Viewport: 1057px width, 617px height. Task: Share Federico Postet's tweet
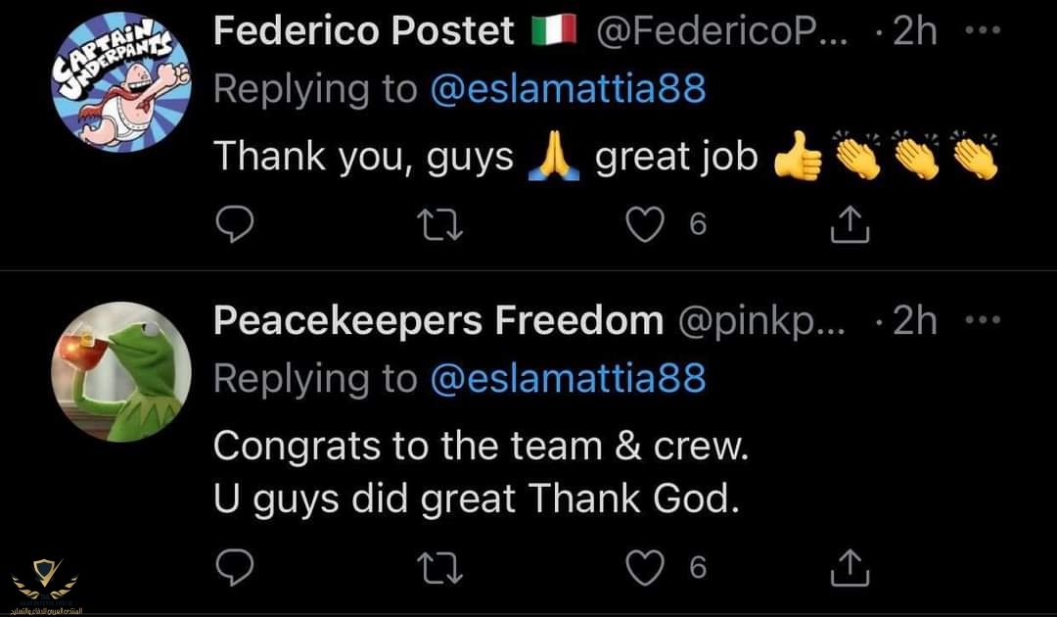pos(850,226)
